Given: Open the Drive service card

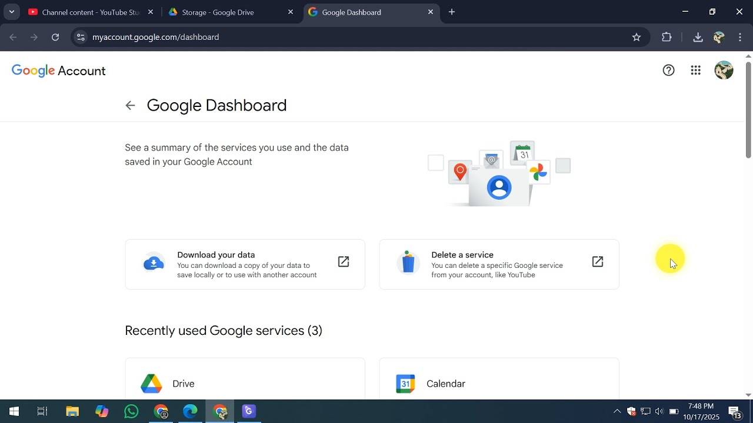Looking at the screenshot, I should [x=245, y=379].
